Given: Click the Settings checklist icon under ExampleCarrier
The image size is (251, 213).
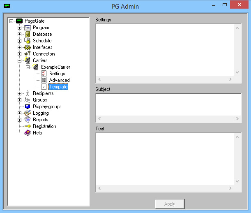Looking at the screenshot, I should click(x=44, y=74).
